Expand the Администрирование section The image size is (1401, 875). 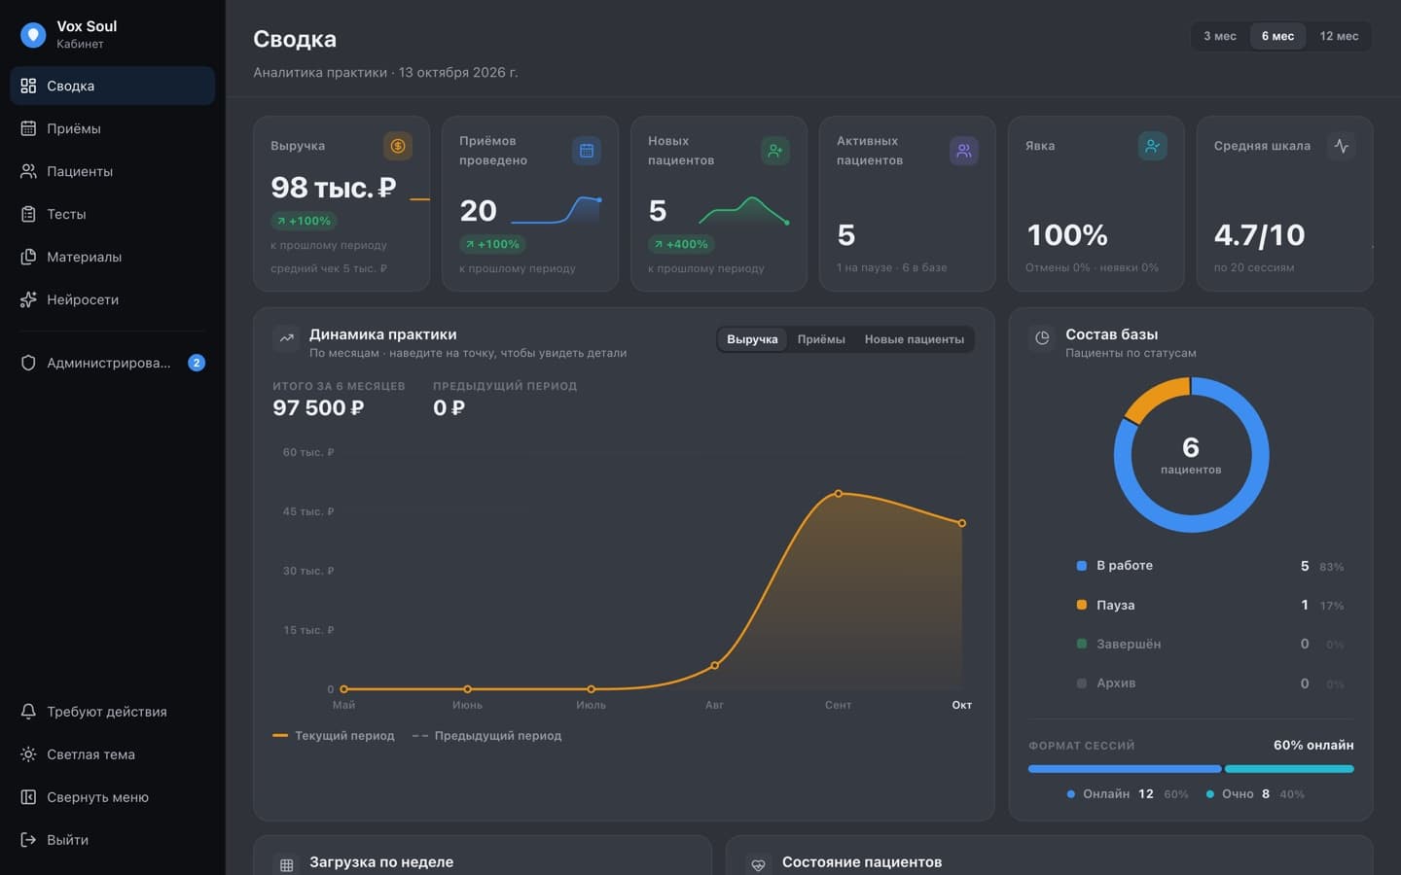(112, 363)
